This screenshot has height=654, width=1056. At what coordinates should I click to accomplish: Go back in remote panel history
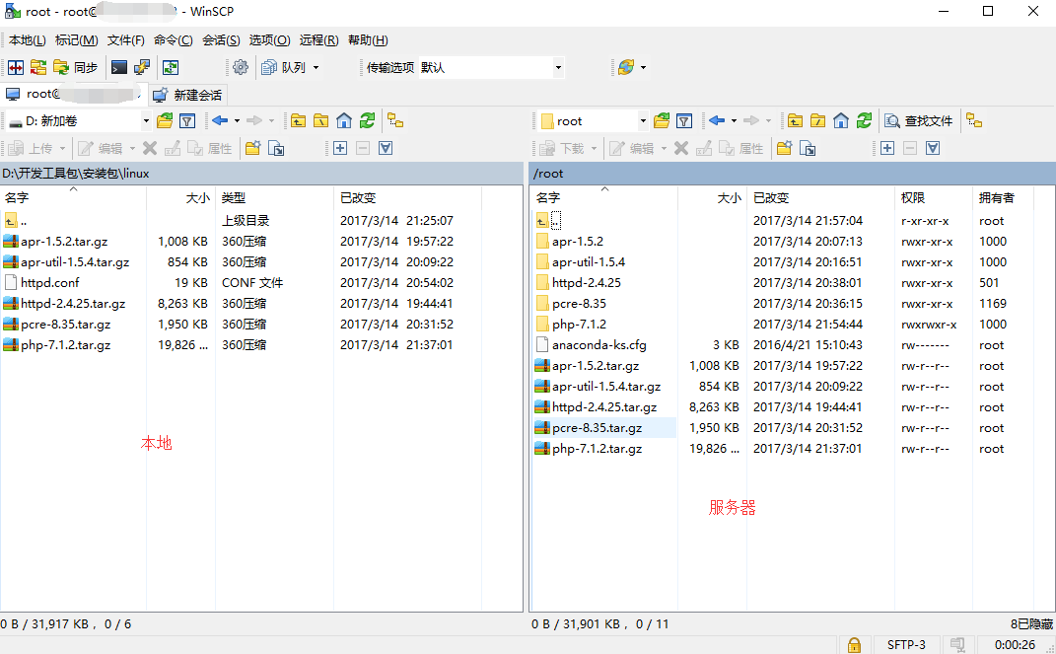717,120
